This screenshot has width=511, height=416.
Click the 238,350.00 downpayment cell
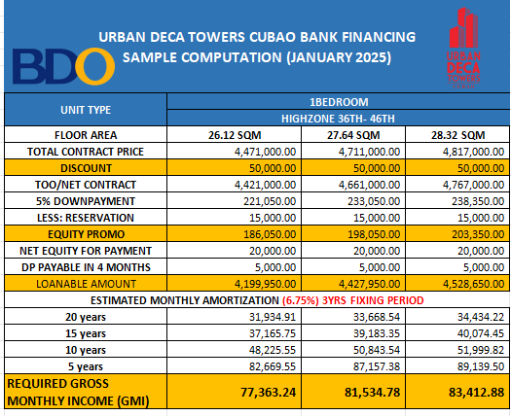click(x=457, y=201)
